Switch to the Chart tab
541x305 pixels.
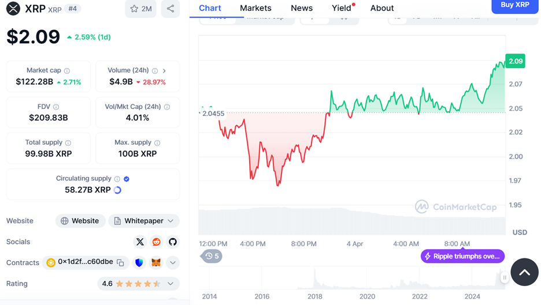point(210,8)
